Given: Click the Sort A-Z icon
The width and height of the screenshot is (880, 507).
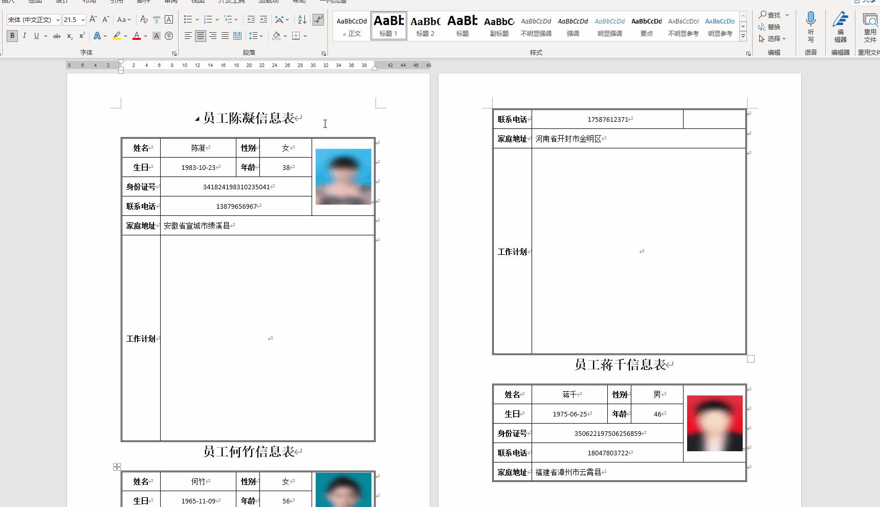Looking at the screenshot, I should (301, 19).
